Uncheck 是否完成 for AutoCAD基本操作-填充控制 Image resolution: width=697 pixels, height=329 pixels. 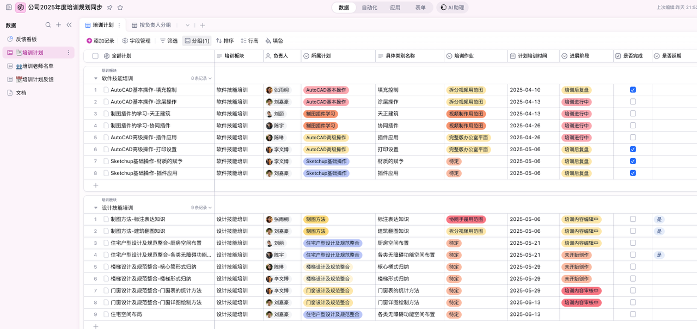click(633, 90)
